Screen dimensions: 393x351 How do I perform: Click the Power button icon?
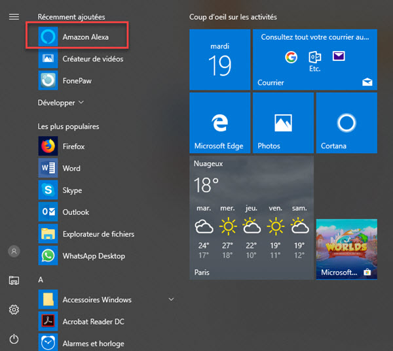[x=14, y=339]
